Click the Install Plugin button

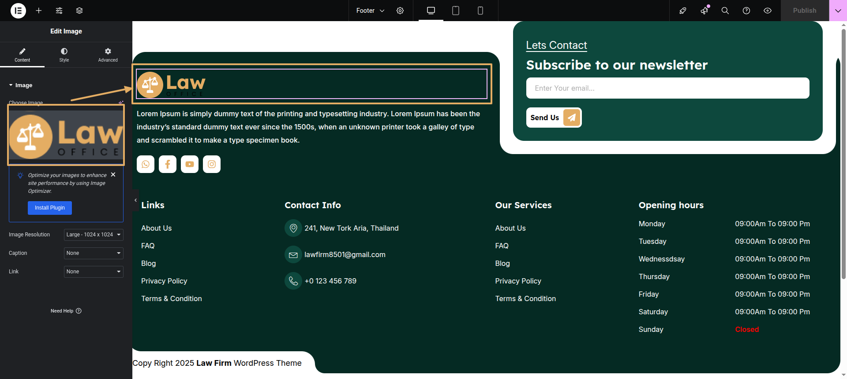coord(50,208)
